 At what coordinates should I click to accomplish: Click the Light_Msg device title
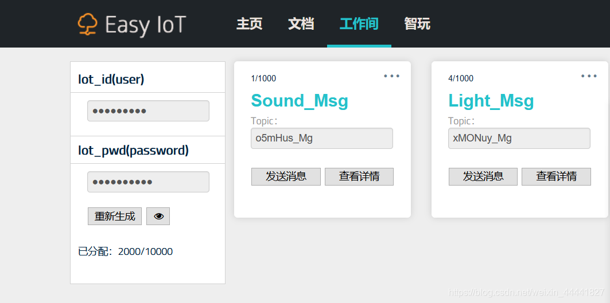click(491, 101)
